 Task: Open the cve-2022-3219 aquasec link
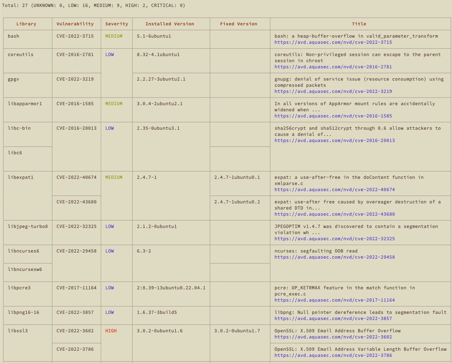coord(333,91)
